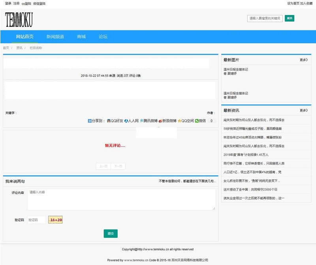Click the TEMMOKU site logo
316x265 pixels.
[x=19, y=20]
